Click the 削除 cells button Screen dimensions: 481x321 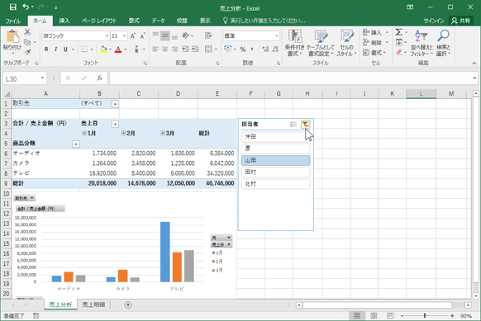pyautogui.click(x=376, y=43)
